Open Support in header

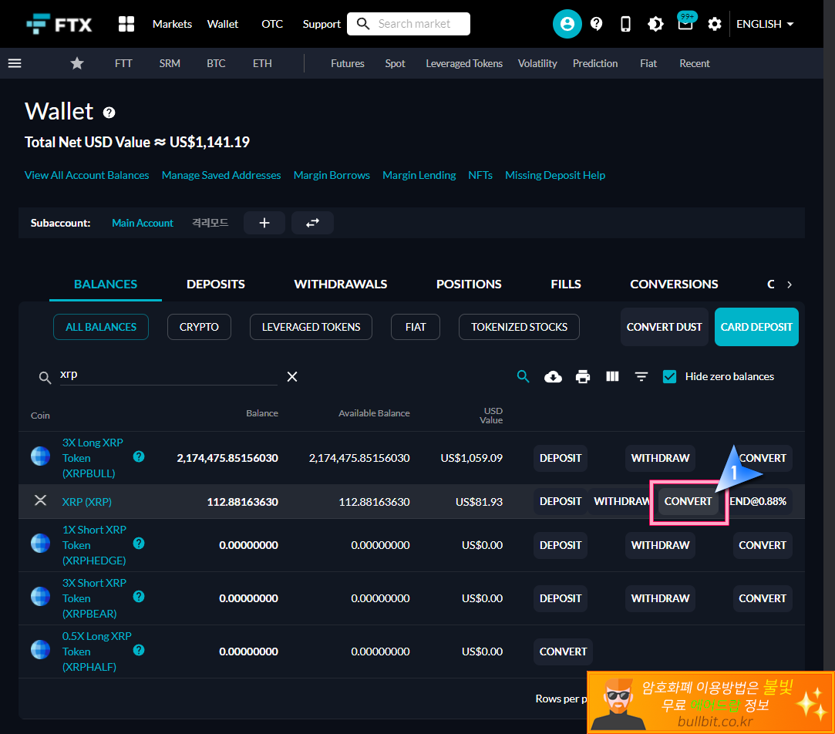coord(322,24)
